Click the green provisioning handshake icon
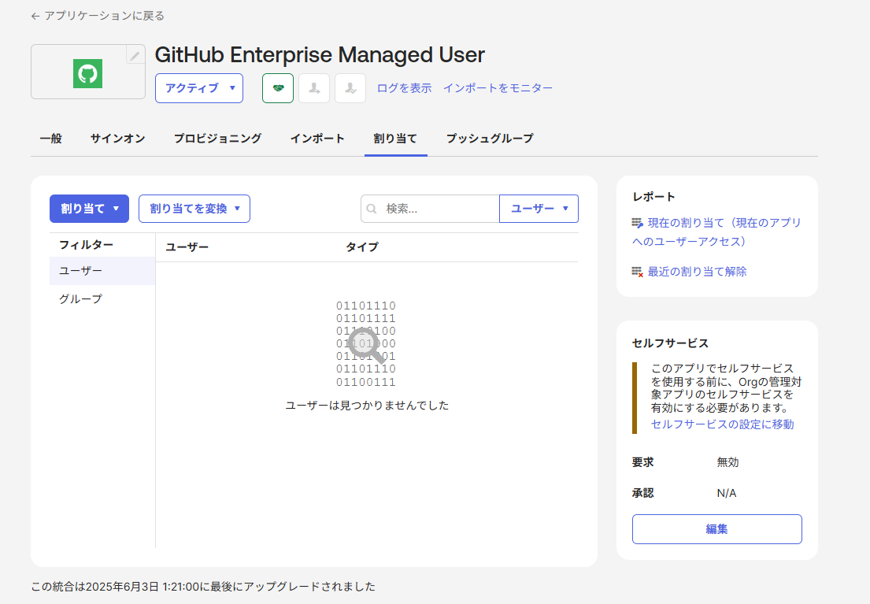870x604 pixels. point(277,88)
